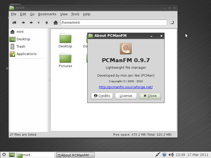Open the history dropdown arrow on the toolbar
The image size is (211, 158).
pyautogui.click(x=38, y=23)
